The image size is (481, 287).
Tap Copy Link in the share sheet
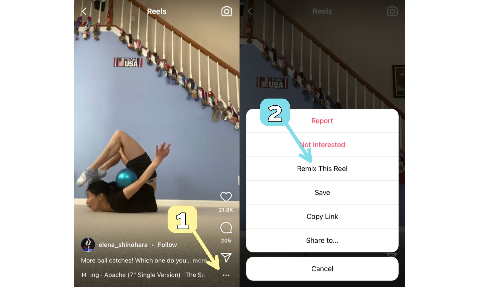click(x=322, y=216)
